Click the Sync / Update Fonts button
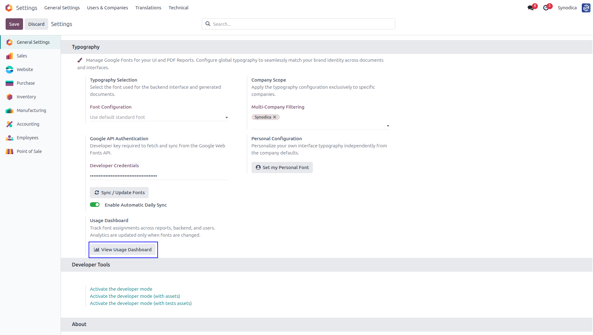Viewport: 593px width, 335px height. tap(119, 193)
